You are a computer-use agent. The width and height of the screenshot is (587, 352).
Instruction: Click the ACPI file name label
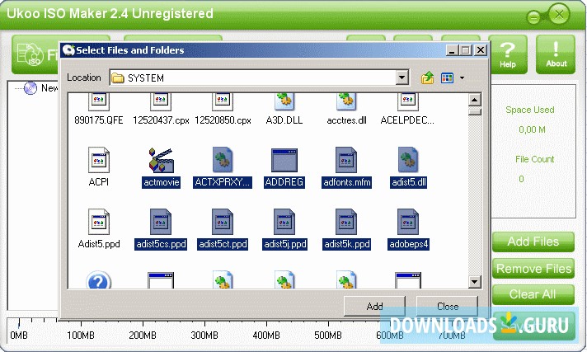tap(99, 182)
